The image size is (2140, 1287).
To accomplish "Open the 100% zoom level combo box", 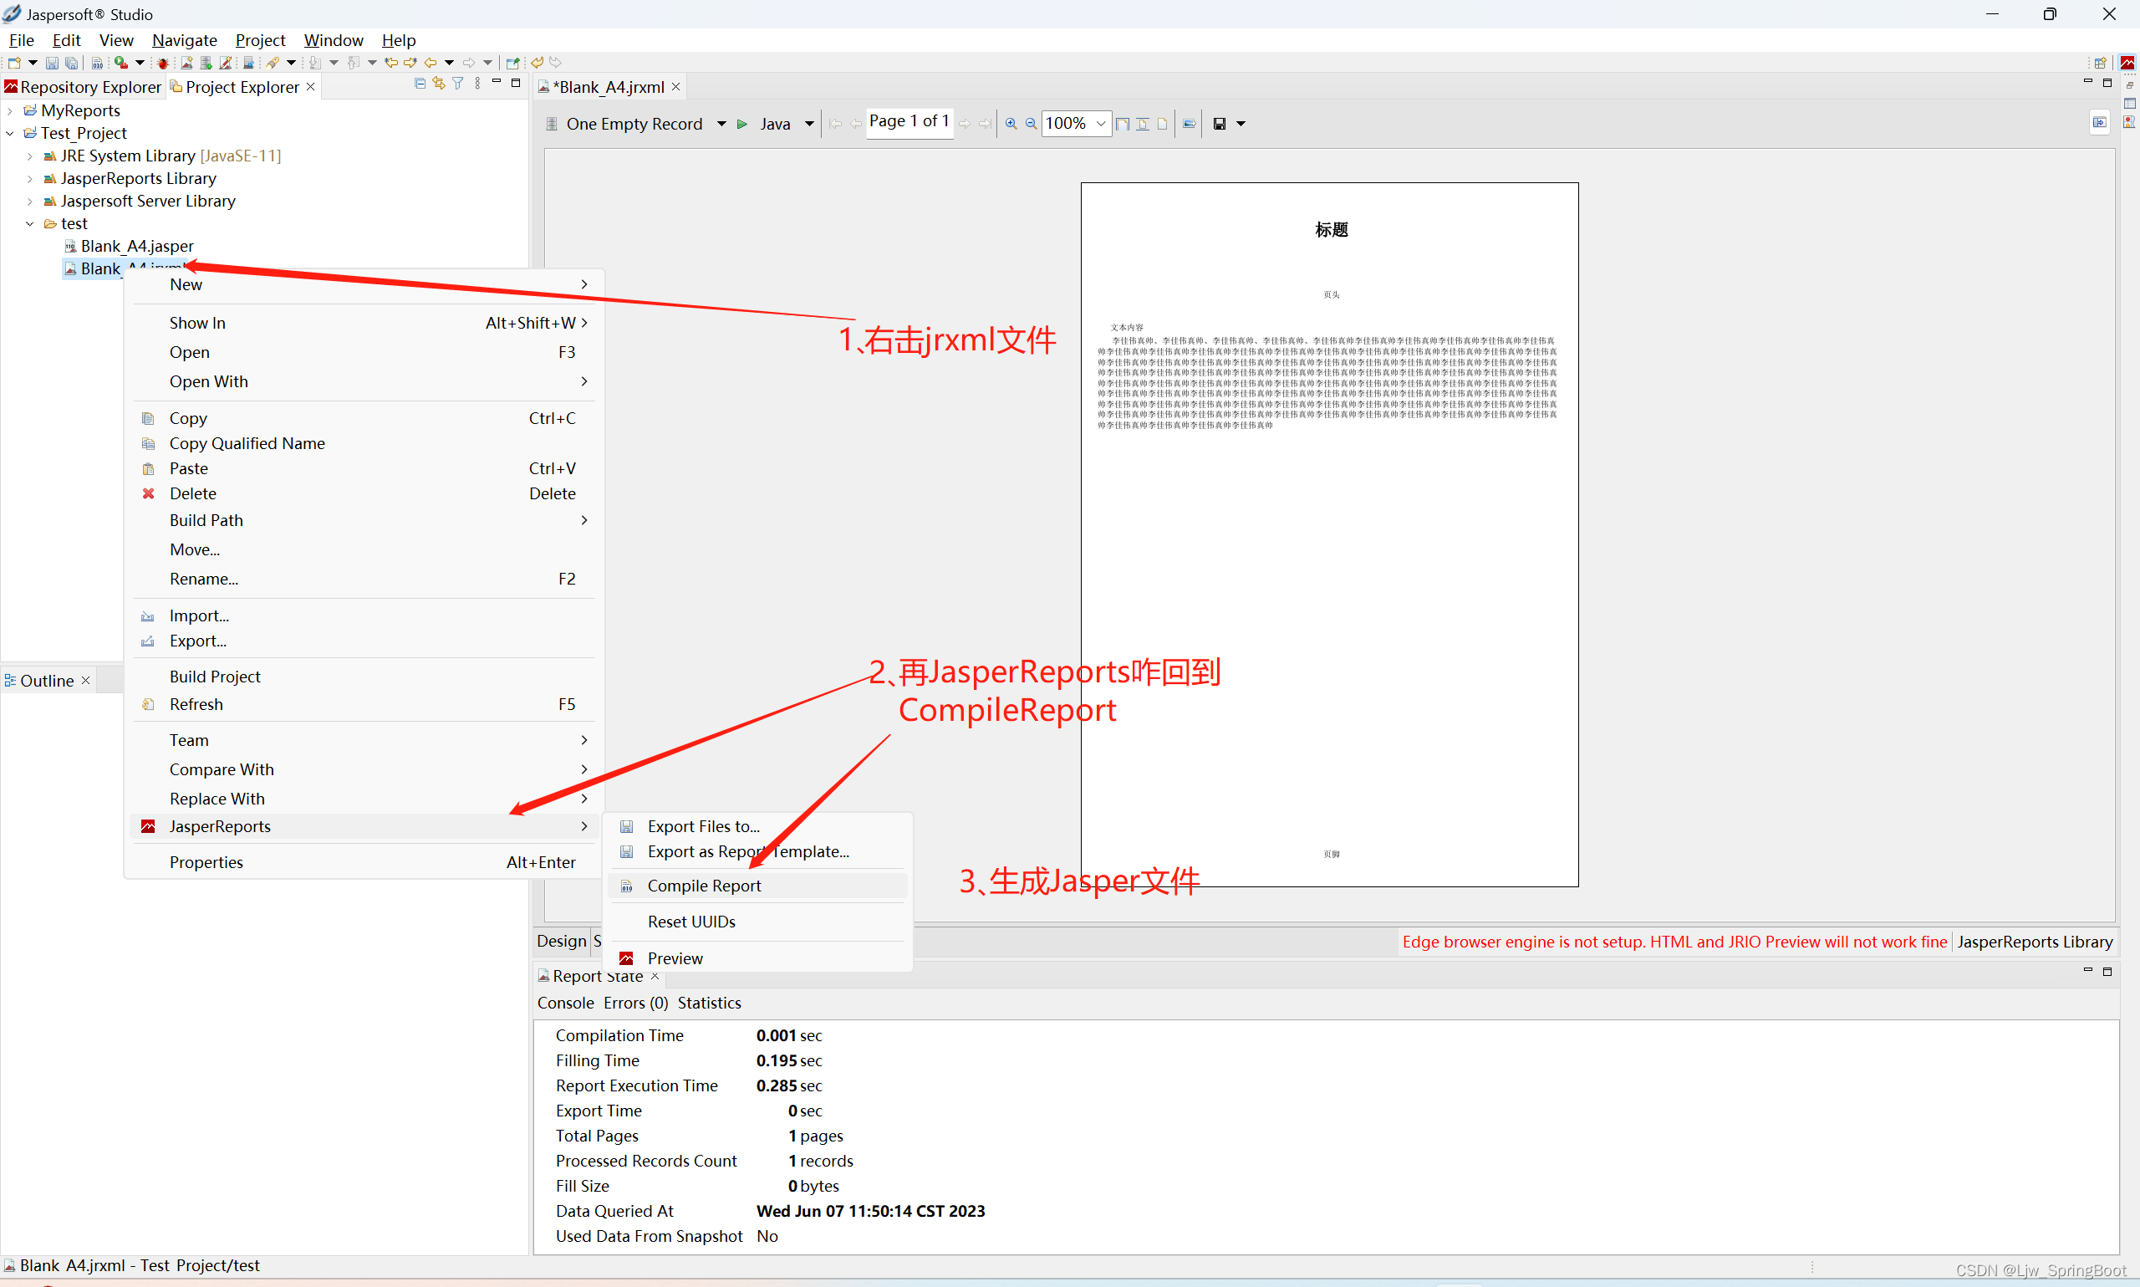I will click(x=1100, y=124).
